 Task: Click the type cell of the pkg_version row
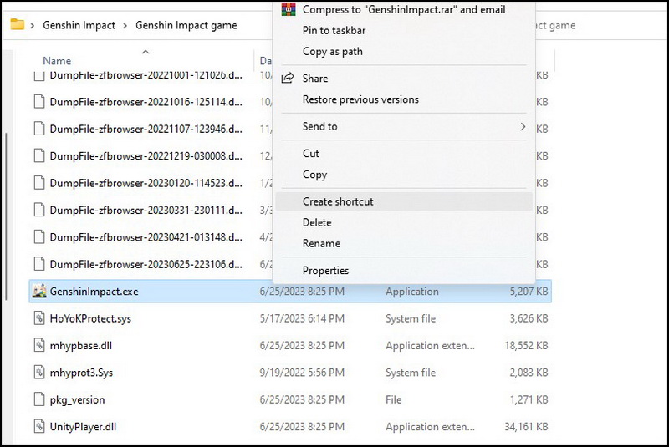pos(393,399)
